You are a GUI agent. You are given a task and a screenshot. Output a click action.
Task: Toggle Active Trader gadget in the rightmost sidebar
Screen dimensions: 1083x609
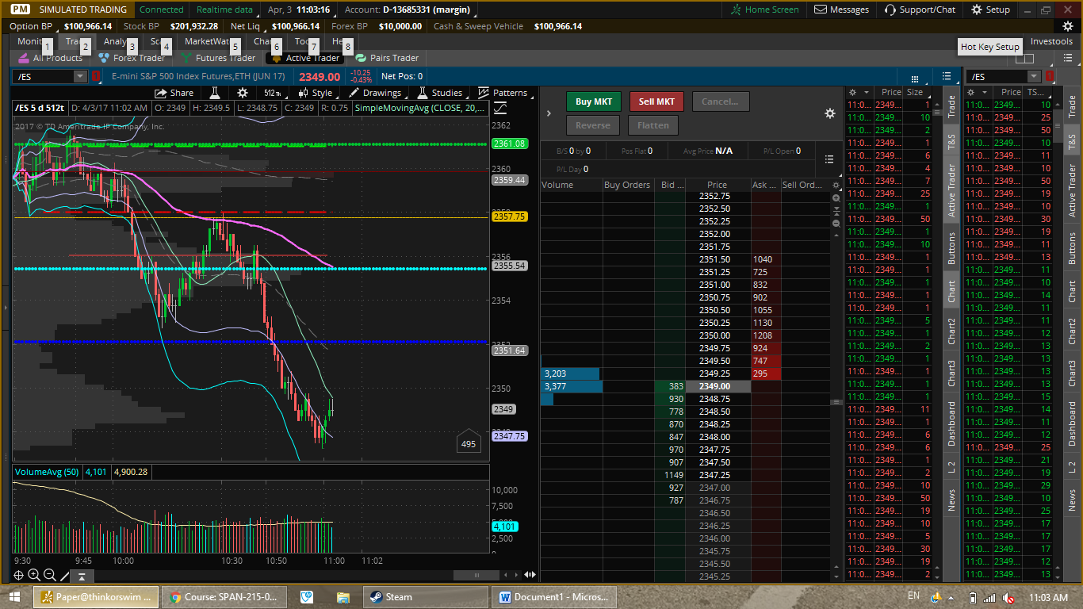[1072, 190]
